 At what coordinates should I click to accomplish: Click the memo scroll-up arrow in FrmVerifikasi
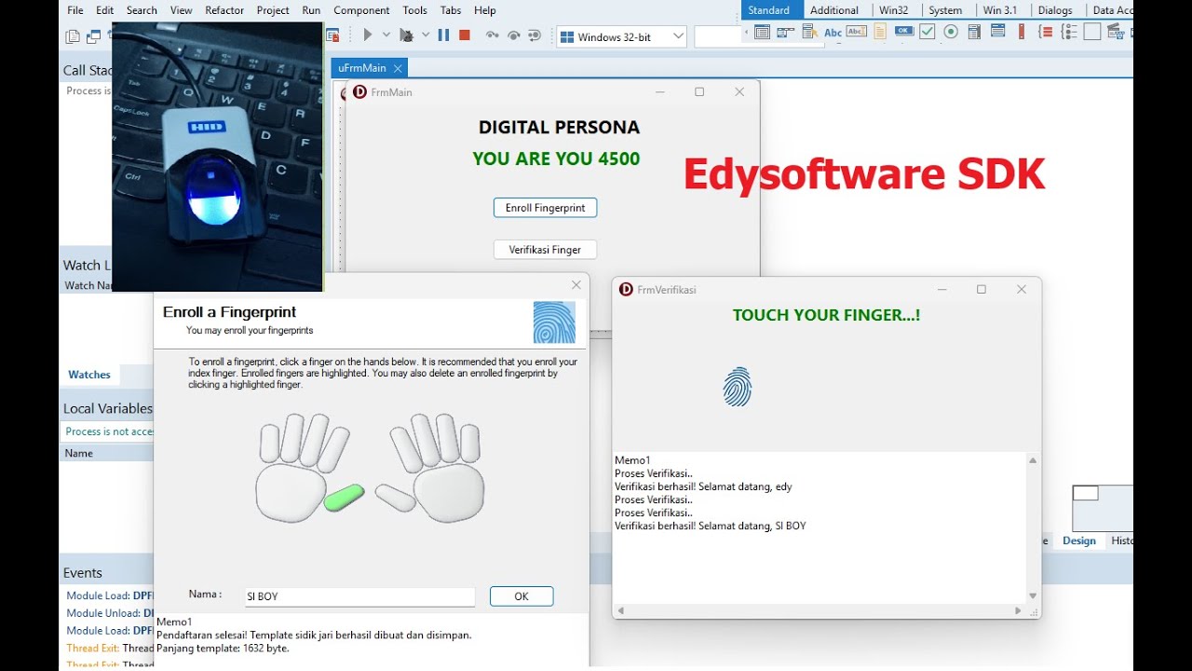pyautogui.click(x=1033, y=460)
